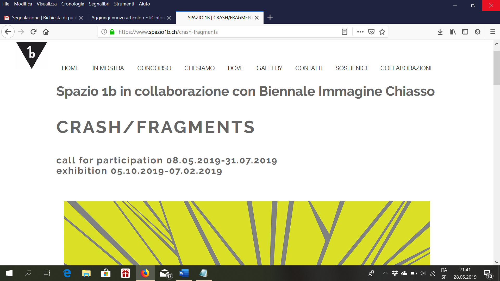Switch to Firefox in the taskbar
The height and width of the screenshot is (281, 500).
[145, 273]
